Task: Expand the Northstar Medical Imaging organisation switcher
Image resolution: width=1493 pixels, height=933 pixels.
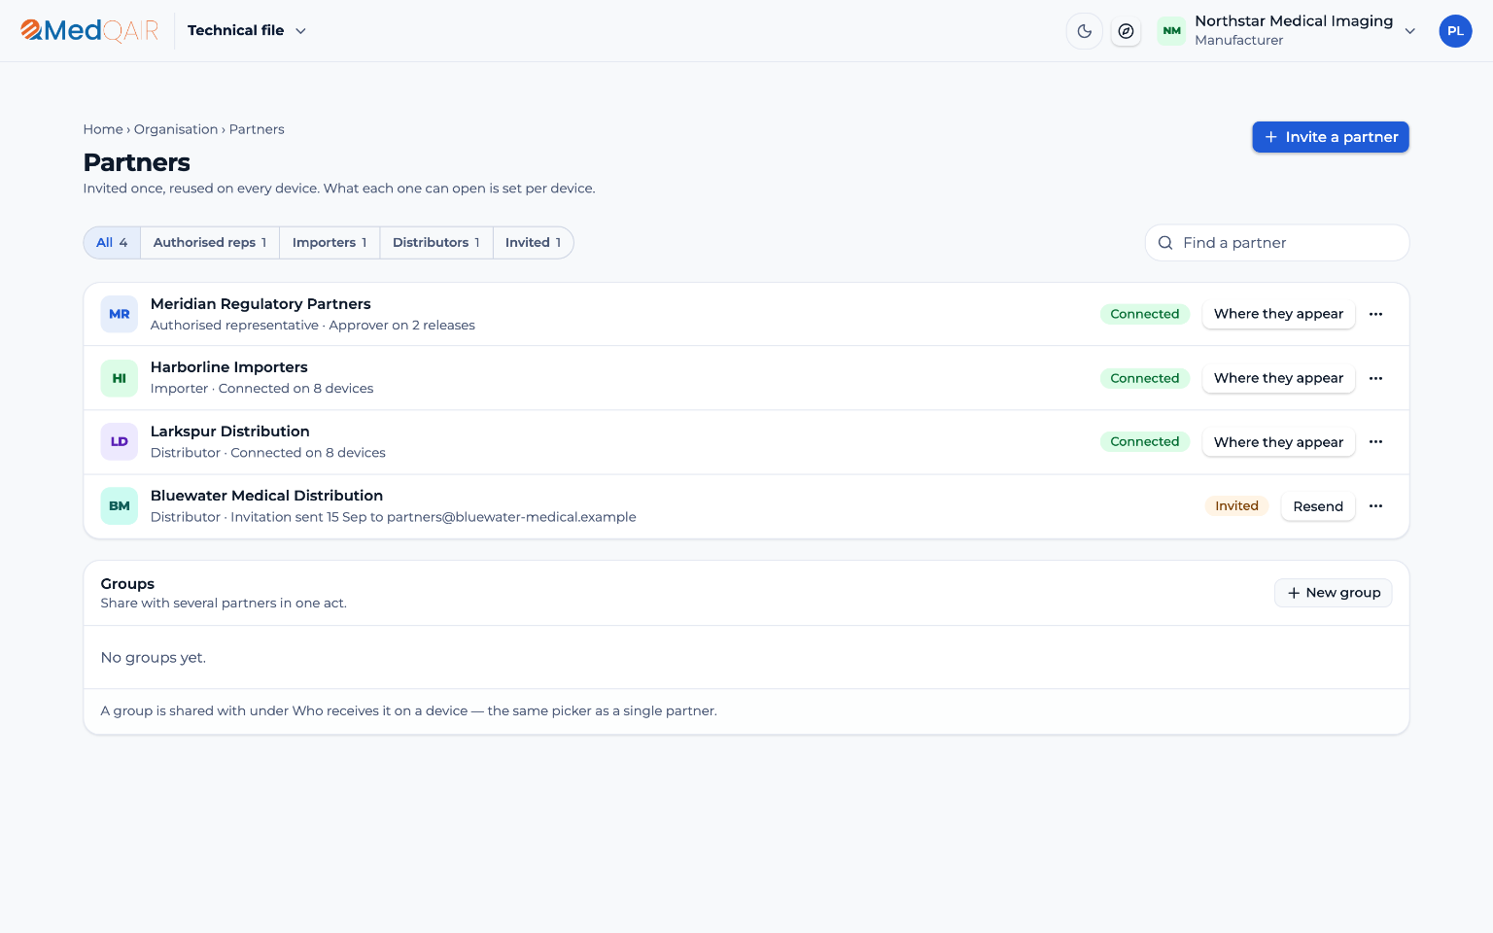Action: pyautogui.click(x=1288, y=31)
